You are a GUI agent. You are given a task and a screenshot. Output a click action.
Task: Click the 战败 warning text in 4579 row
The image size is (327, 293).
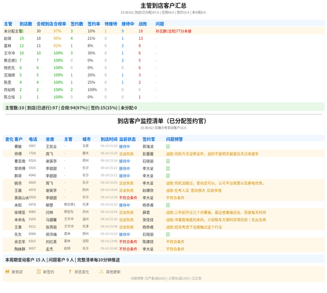click(x=194, y=190)
